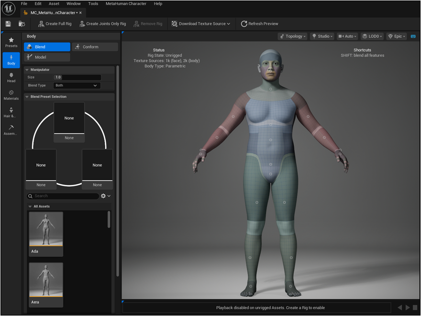
Task: Open the Epic quality dropdown
Action: tap(397, 36)
